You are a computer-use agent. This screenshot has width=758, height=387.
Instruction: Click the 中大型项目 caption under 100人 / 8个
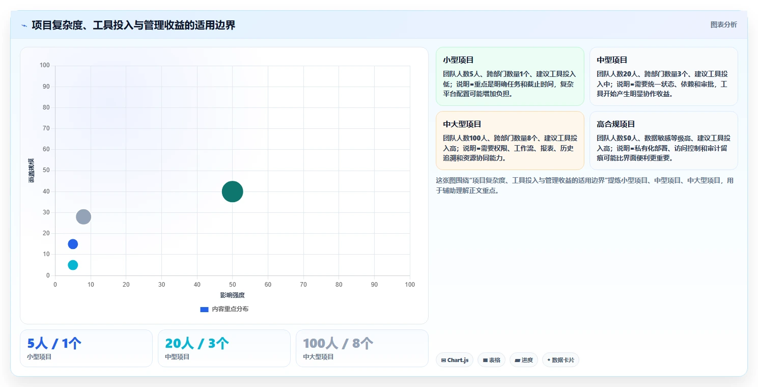318,357
